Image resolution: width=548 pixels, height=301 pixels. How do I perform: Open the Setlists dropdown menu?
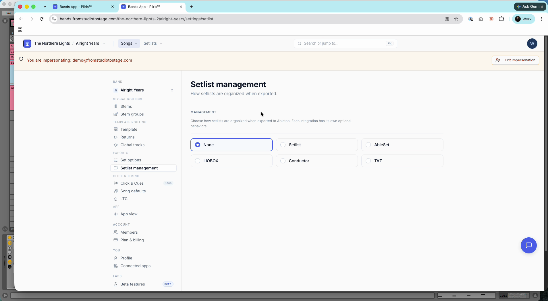click(x=153, y=43)
